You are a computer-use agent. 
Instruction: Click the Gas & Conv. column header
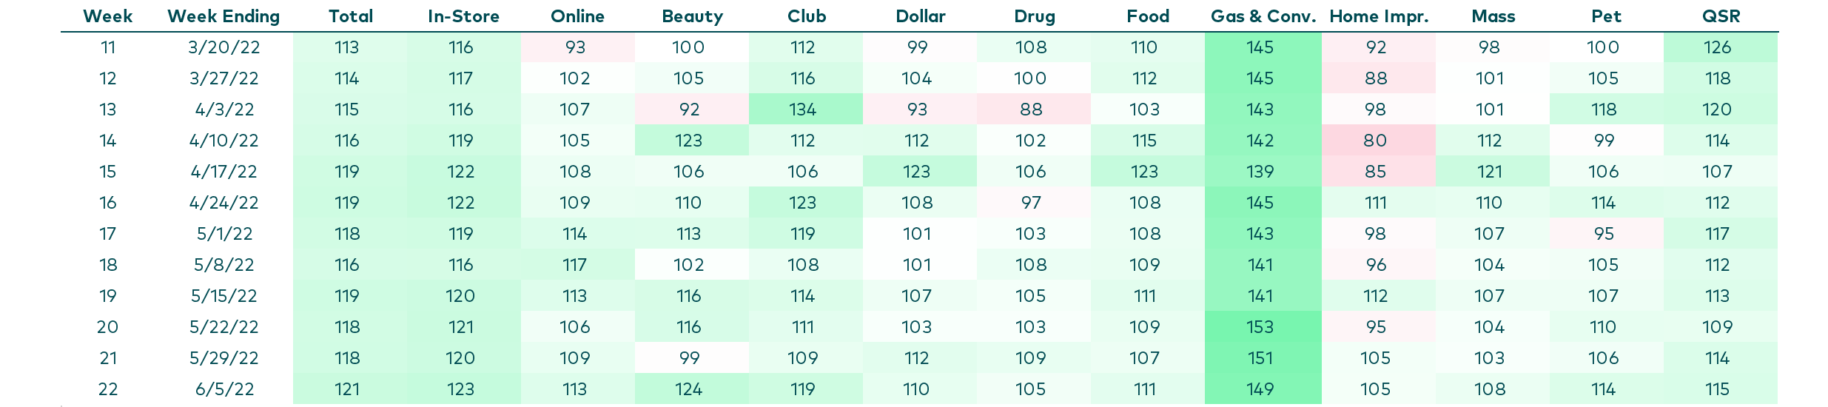[1263, 16]
